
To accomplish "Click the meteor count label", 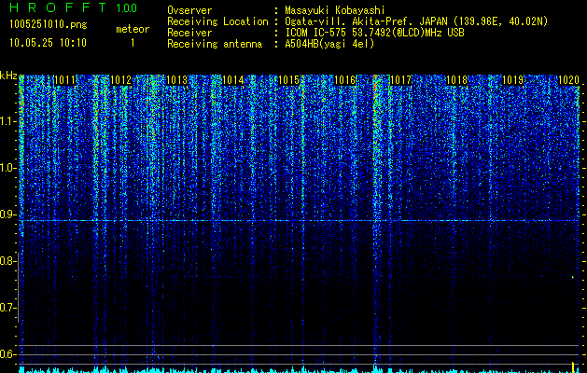I will click(133, 29).
